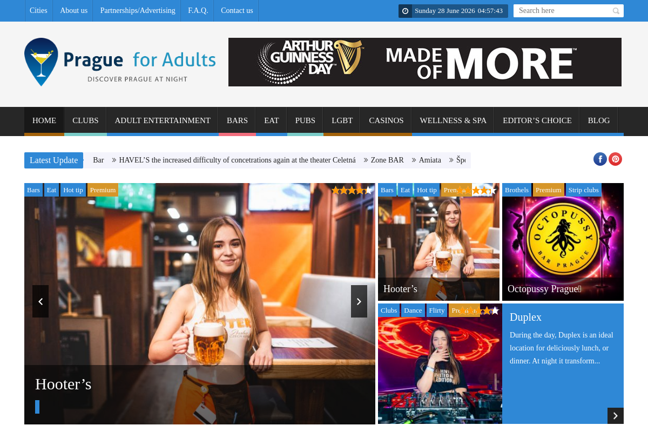Open the Facebook page icon
The height and width of the screenshot is (432, 648).
[x=600, y=159]
